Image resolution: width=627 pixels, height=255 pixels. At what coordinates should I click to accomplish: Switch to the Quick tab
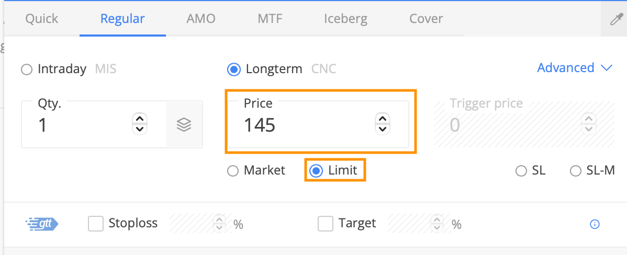41,19
